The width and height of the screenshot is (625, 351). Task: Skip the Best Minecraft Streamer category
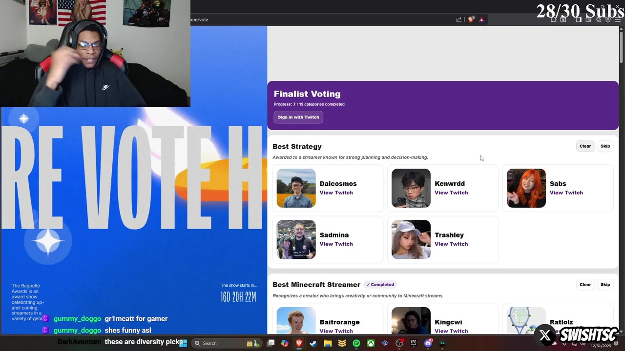click(605, 285)
